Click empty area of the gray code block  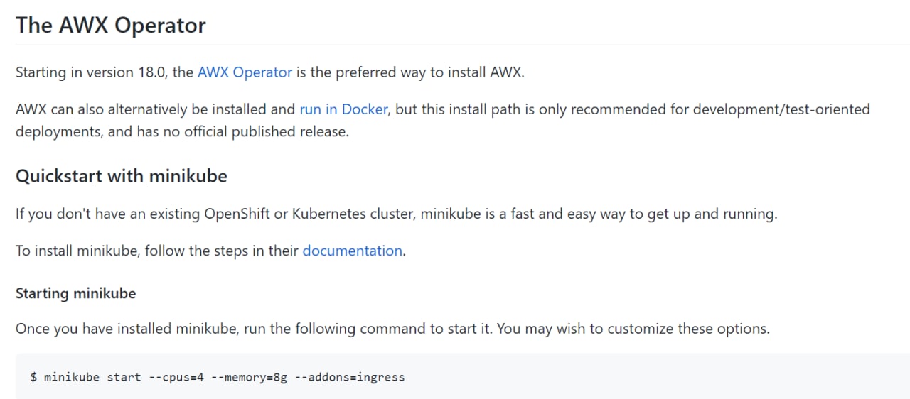point(640,376)
